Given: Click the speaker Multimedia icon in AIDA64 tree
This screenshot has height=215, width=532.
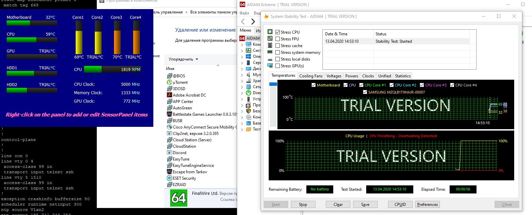Looking at the screenshot, I should coord(249,74).
